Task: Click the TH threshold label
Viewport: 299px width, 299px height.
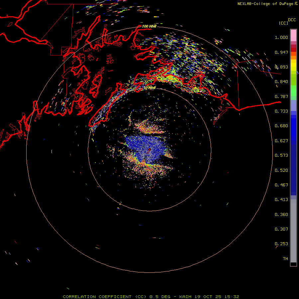Action: point(285,259)
